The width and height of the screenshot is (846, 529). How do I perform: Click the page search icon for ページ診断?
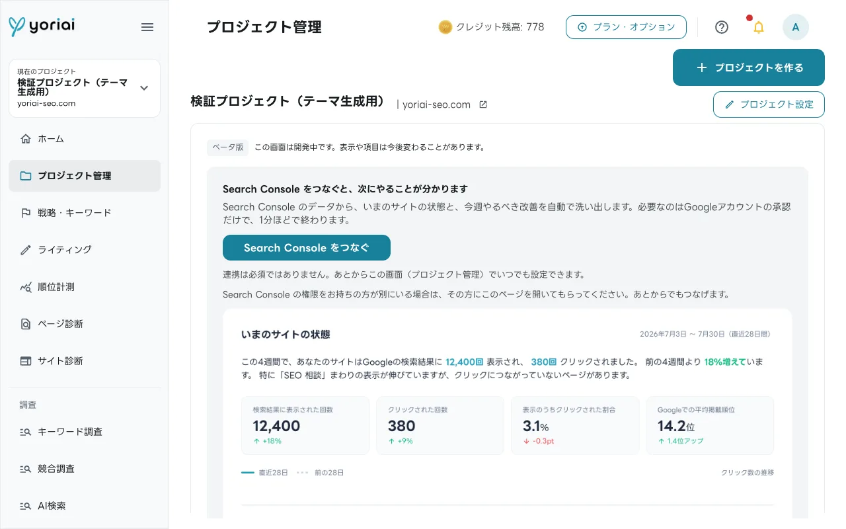26,324
